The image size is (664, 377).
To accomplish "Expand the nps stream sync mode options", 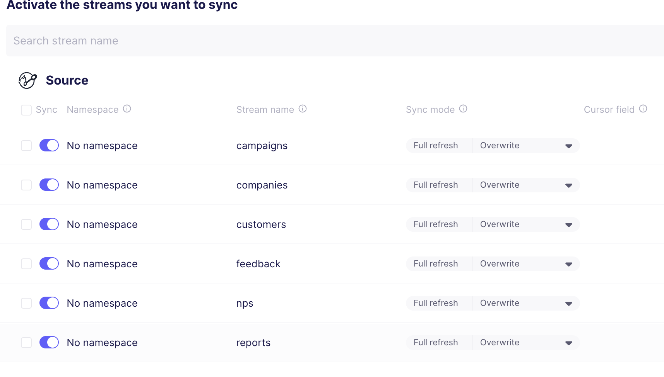I will [568, 304].
